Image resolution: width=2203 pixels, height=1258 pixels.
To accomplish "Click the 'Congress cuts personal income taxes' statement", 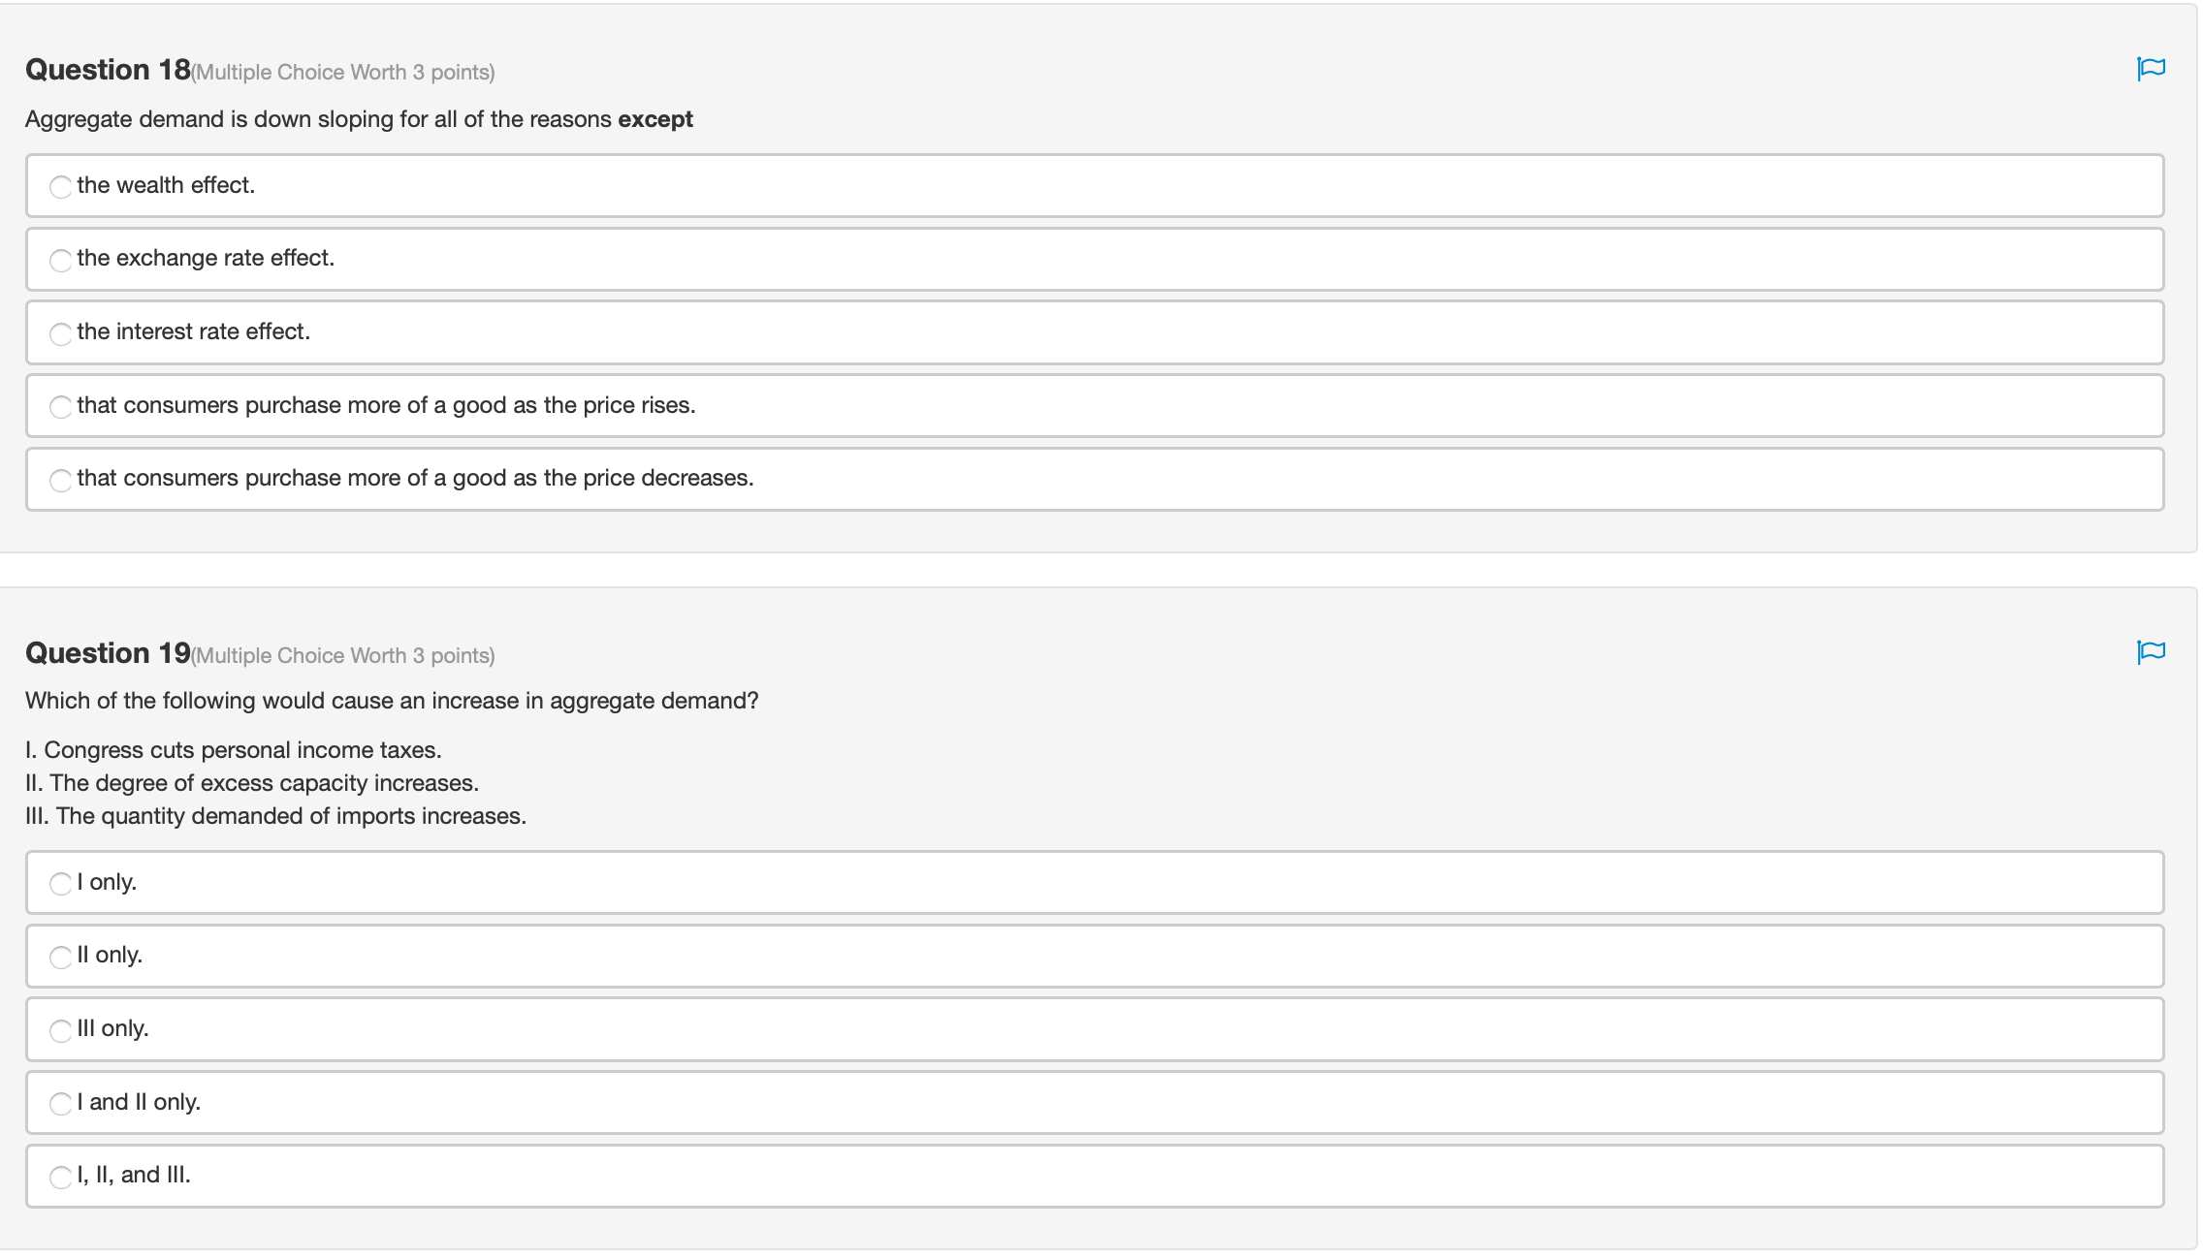I will click(234, 750).
